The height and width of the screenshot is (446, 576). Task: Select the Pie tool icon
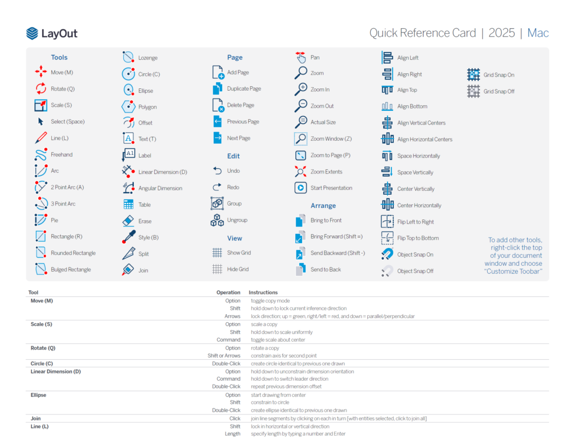pos(40,220)
